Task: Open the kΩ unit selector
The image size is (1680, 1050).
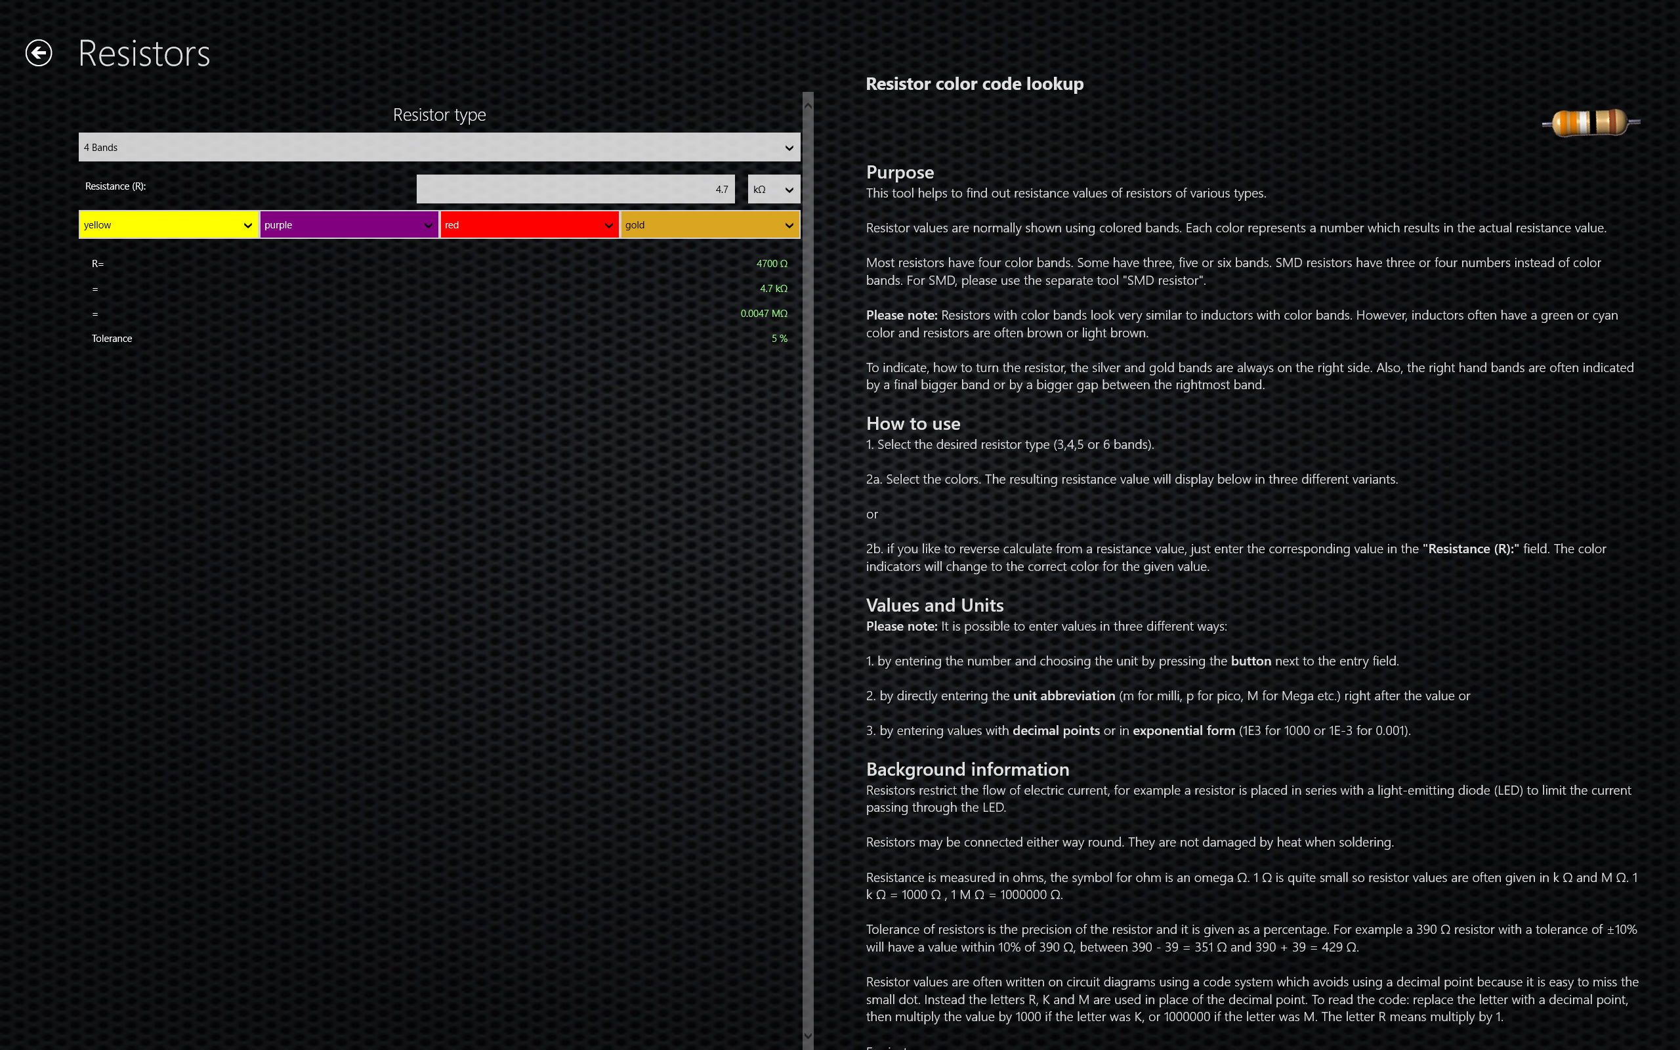Action: pos(773,189)
